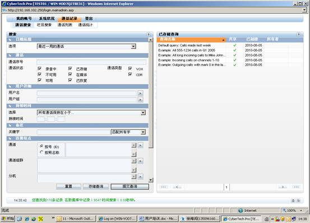
Task: Click the 关键字 input field
Action: [x=73, y=132]
